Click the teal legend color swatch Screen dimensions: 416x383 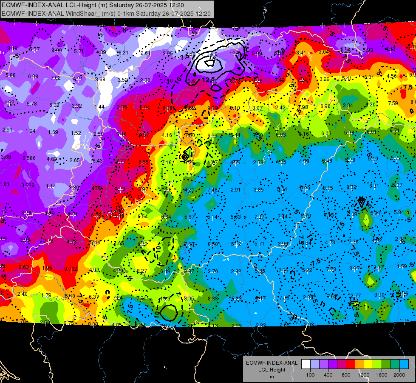click(x=395, y=364)
